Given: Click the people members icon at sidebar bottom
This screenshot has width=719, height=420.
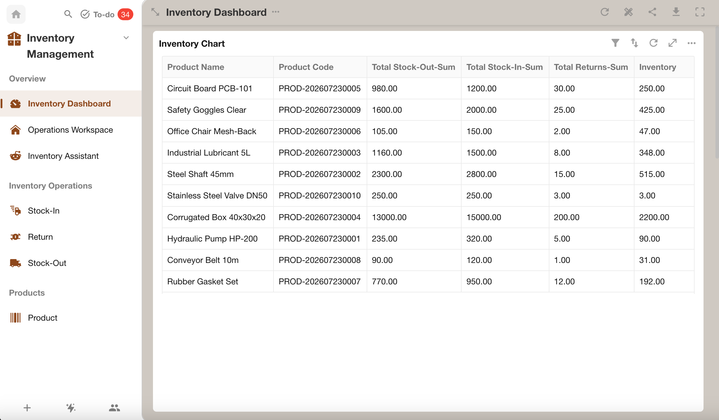Looking at the screenshot, I should 114,408.
